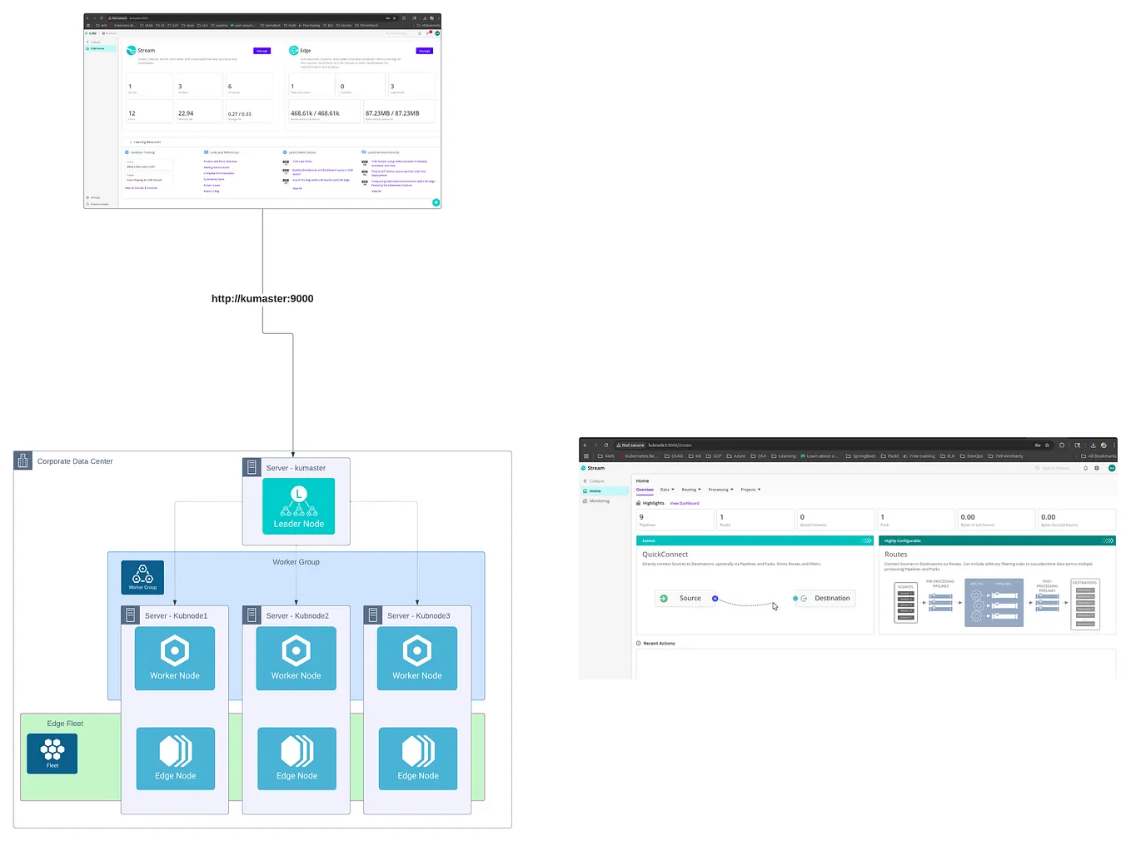Switch to the Overview tab
This screenshot has width=1131, height=841.
coord(645,490)
